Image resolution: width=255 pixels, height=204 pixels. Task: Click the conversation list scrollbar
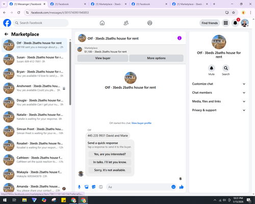[x=70, y=73]
